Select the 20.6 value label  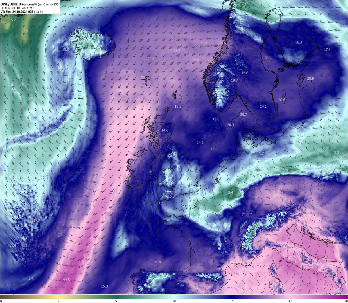click(282, 100)
